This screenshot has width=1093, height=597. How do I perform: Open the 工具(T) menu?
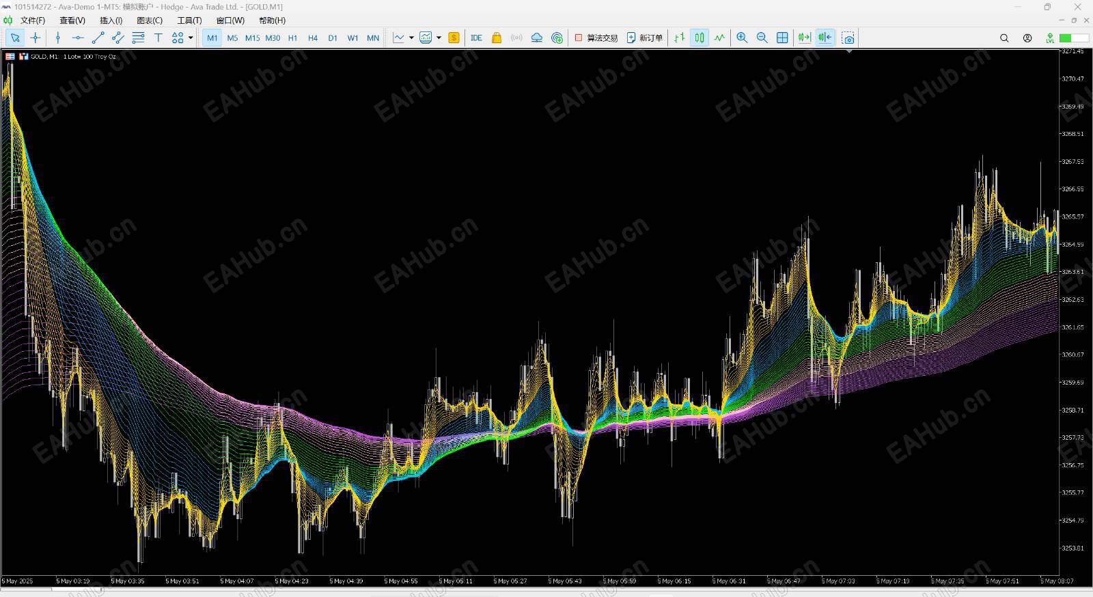click(189, 20)
